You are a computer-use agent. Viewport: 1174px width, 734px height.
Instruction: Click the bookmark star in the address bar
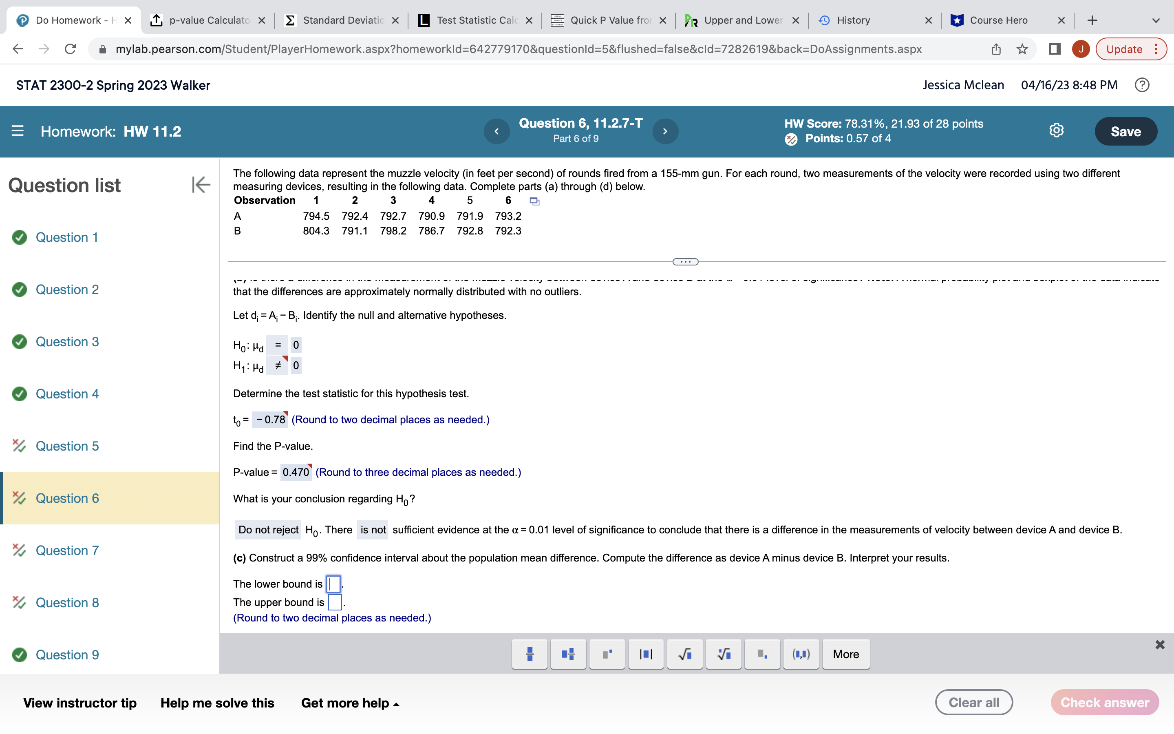tap(1022, 49)
